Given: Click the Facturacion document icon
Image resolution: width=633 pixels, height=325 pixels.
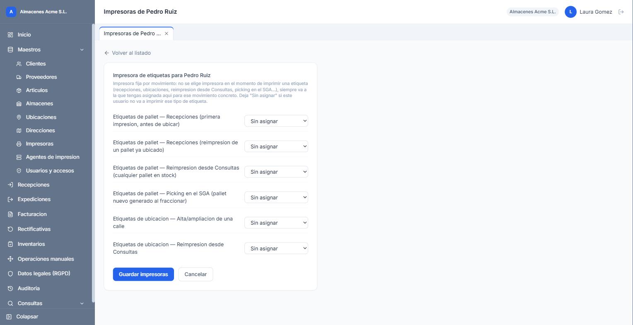Looking at the screenshot, I should tap(10, 214).
